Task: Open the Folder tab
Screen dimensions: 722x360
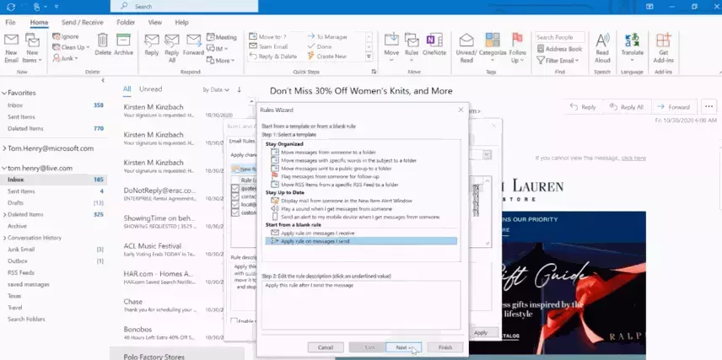Action: [x=126, y=22]
